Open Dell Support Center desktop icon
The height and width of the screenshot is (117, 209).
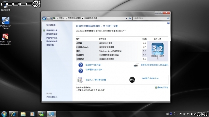point(6,23)
